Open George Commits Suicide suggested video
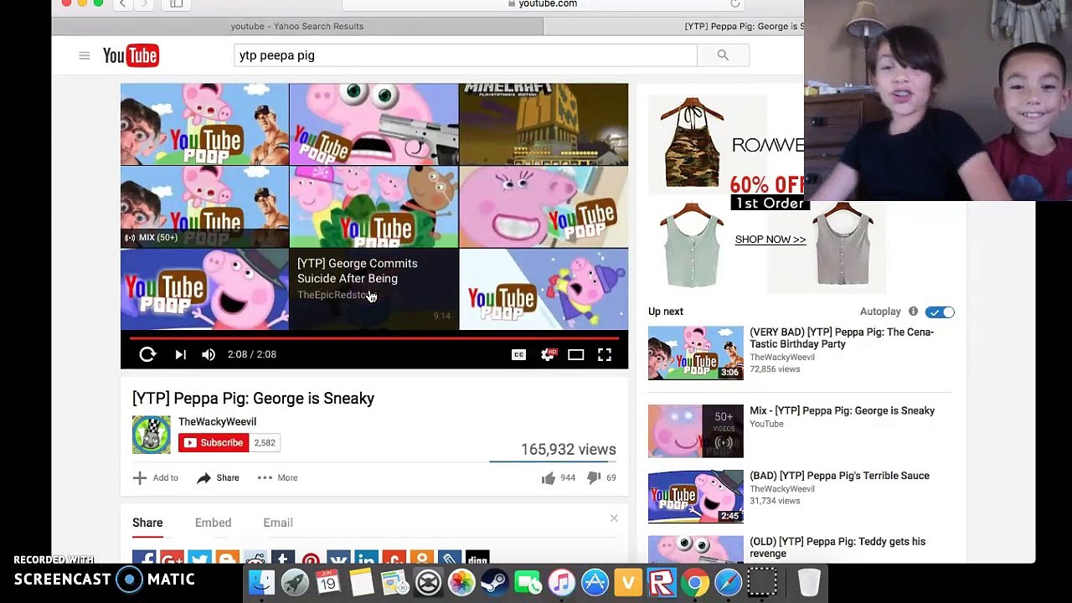 pyautogui.click(x=374, y=289)
